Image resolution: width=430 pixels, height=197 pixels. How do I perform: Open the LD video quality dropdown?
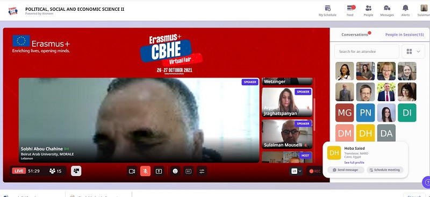[x=296, y=171]
